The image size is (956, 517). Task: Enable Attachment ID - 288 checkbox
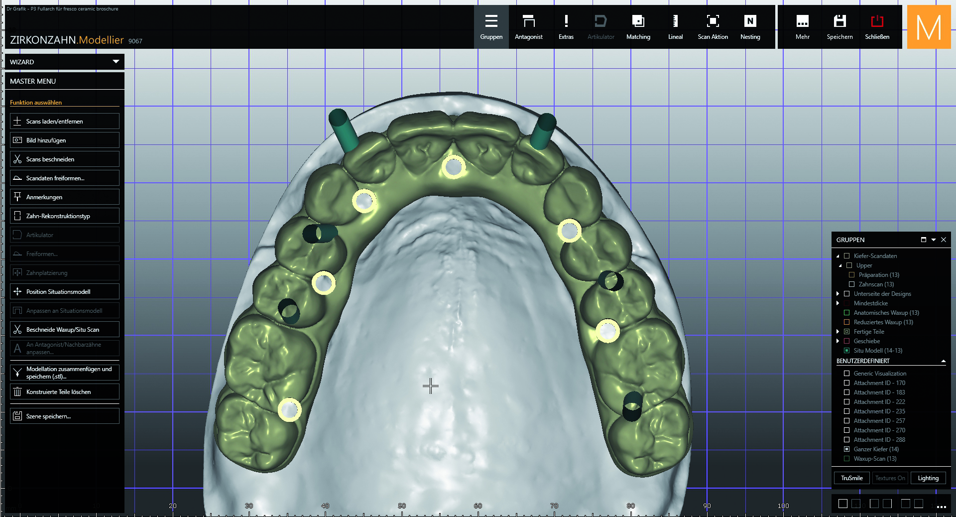tap(846, 439)
